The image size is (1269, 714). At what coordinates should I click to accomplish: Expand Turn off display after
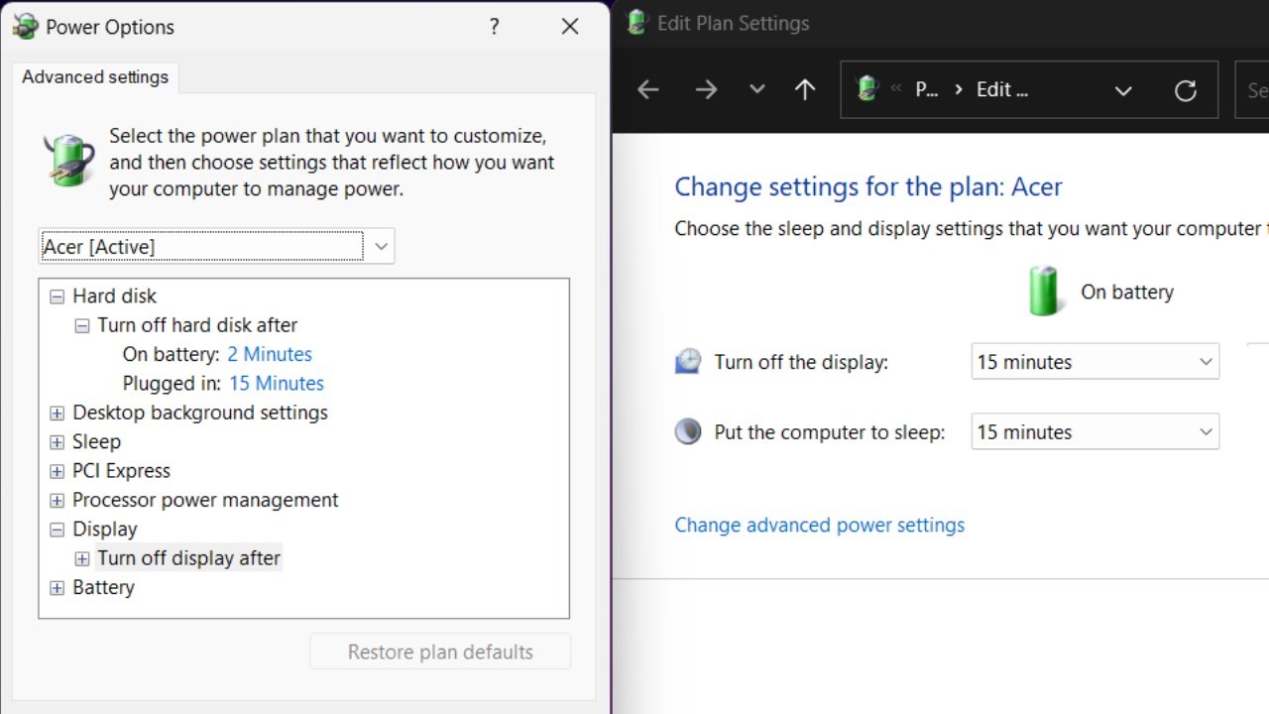coord(82,559)
